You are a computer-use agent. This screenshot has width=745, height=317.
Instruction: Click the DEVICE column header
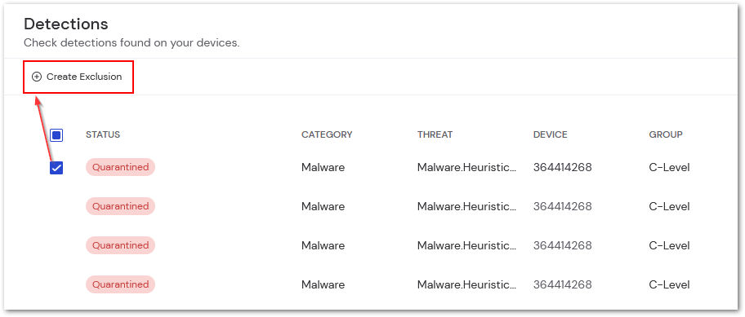[x=551, y=134]
